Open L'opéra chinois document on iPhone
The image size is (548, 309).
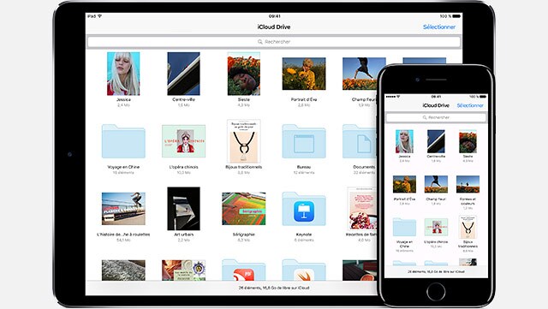point(436,227)
